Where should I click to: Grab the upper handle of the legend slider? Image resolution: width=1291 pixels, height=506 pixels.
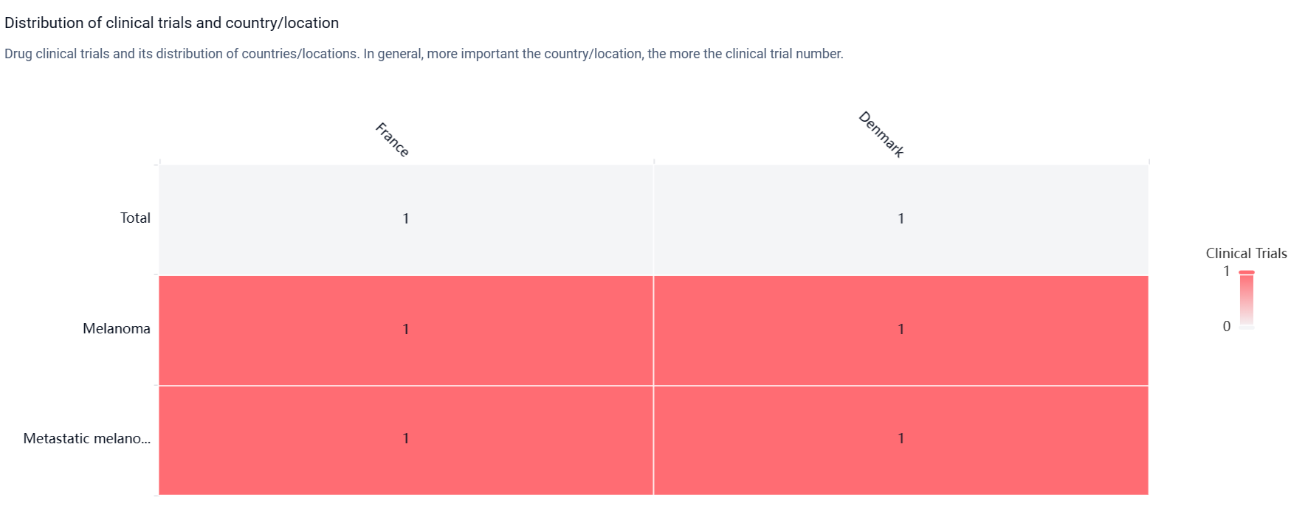click(1247, 272)
